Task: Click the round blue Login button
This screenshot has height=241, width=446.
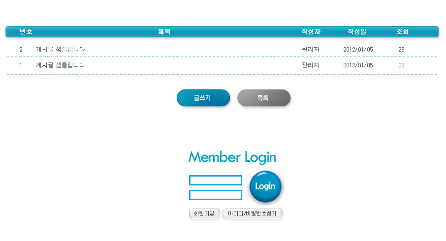Action: click(265, 186)
